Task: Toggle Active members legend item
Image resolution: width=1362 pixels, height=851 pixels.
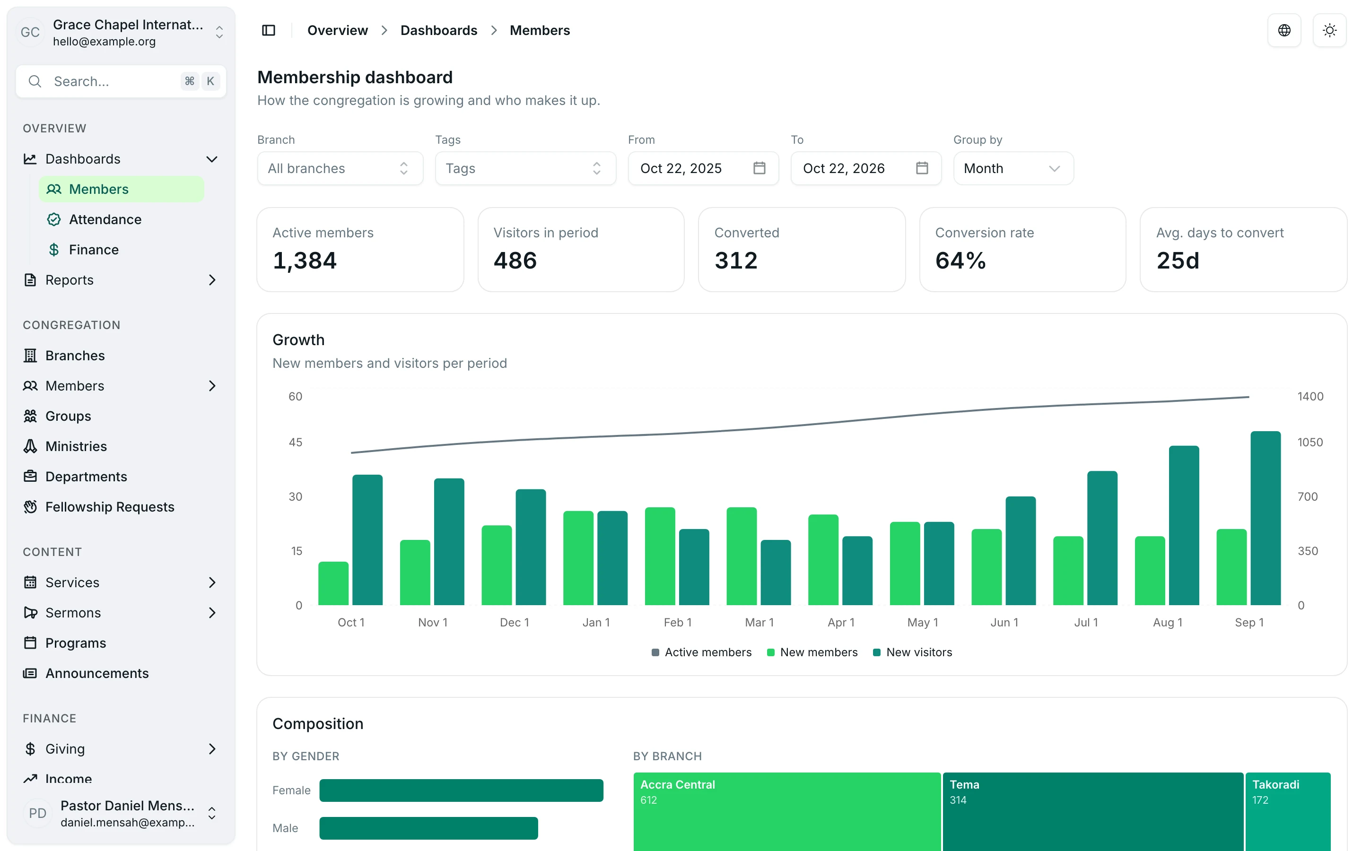Action: click(x=701, y=652)
